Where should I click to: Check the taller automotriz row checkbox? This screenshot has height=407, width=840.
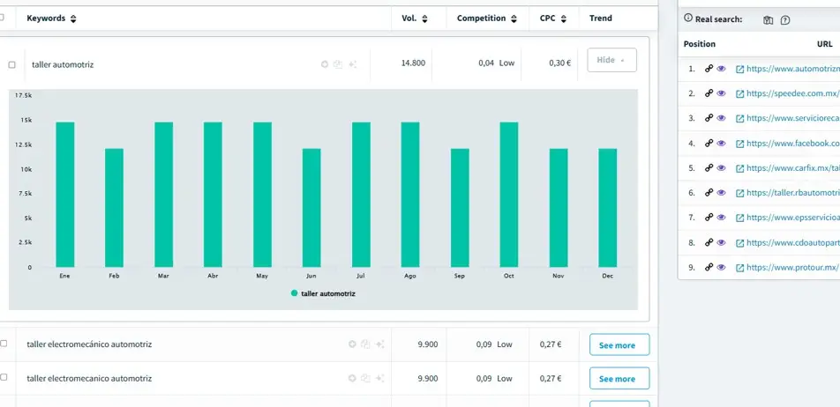(12, 64)
